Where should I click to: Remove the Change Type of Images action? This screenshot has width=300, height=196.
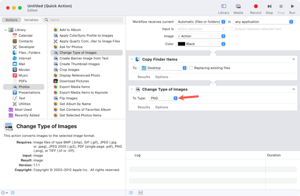tap(294, 89)
